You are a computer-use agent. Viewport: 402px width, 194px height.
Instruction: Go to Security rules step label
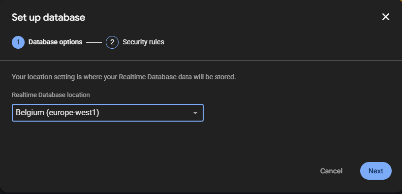(143, 42)
